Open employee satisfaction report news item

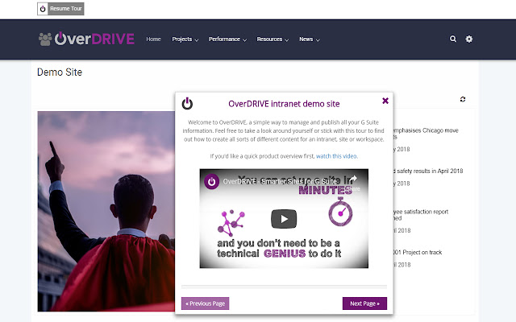[421, 215]
